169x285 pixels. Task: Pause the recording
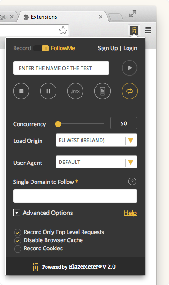click(x=48, y=91)
